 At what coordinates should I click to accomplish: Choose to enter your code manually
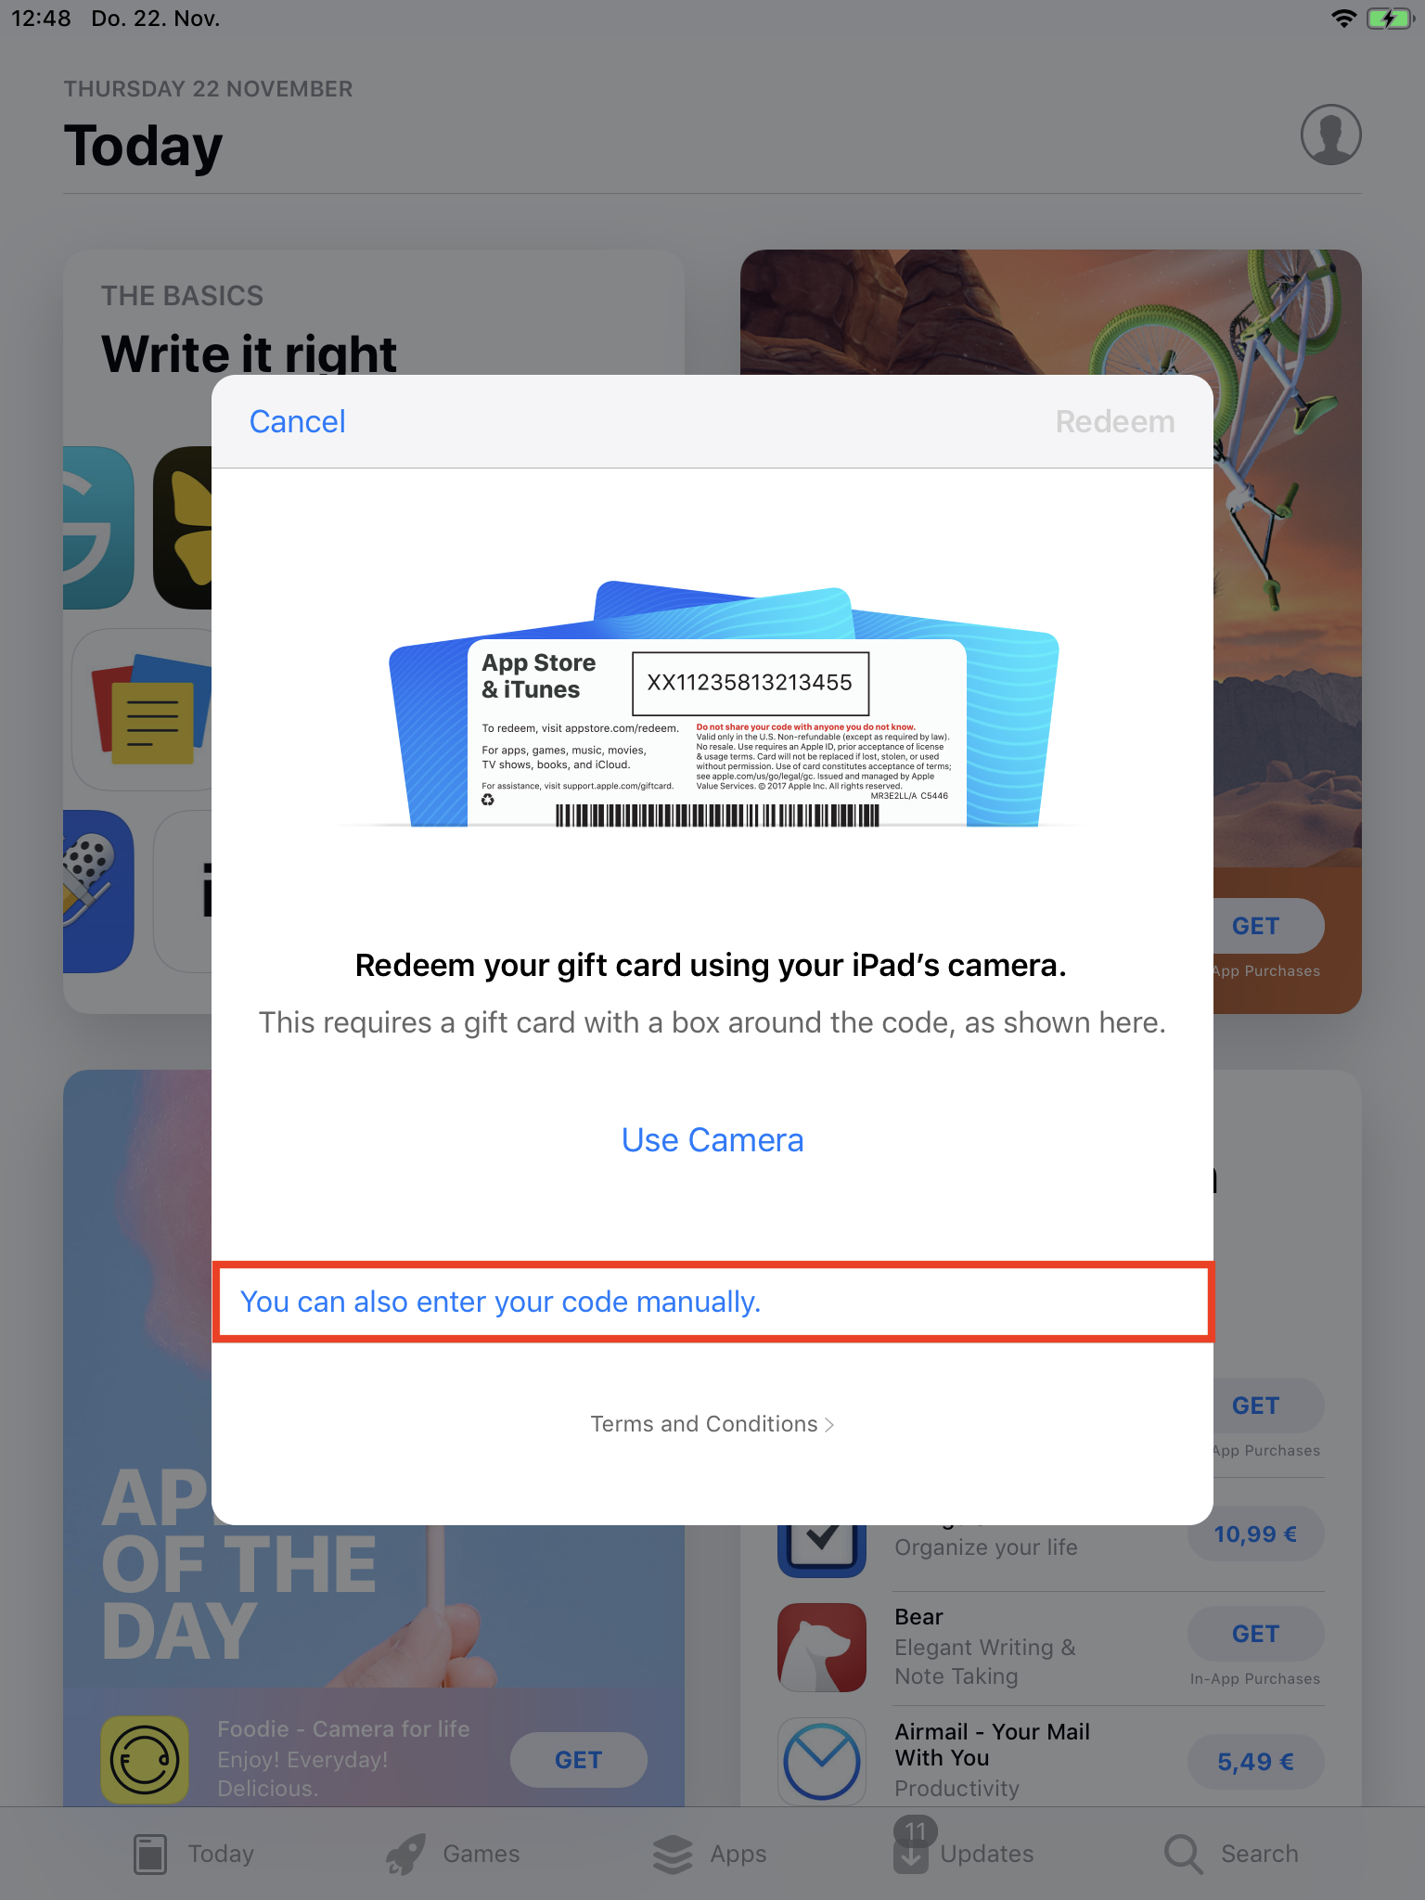(x=712, y=1302)
